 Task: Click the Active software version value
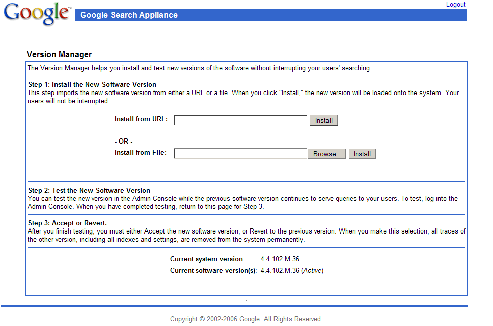292,270
